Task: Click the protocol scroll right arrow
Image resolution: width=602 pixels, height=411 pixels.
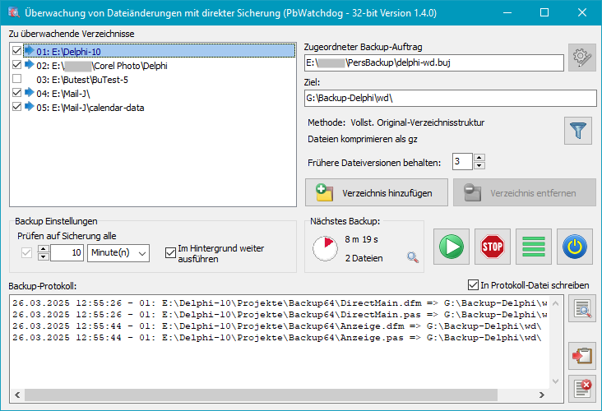Action: 542,395
